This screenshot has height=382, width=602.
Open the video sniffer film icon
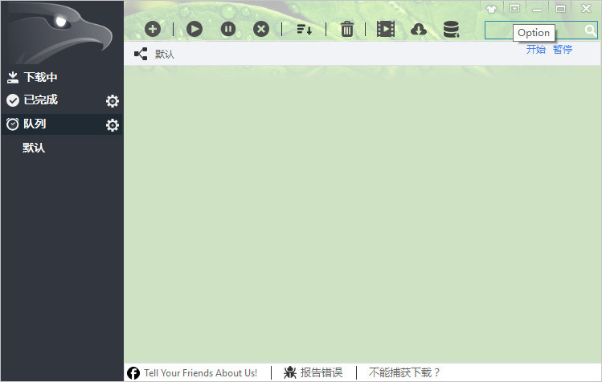[x=386, y=30]
